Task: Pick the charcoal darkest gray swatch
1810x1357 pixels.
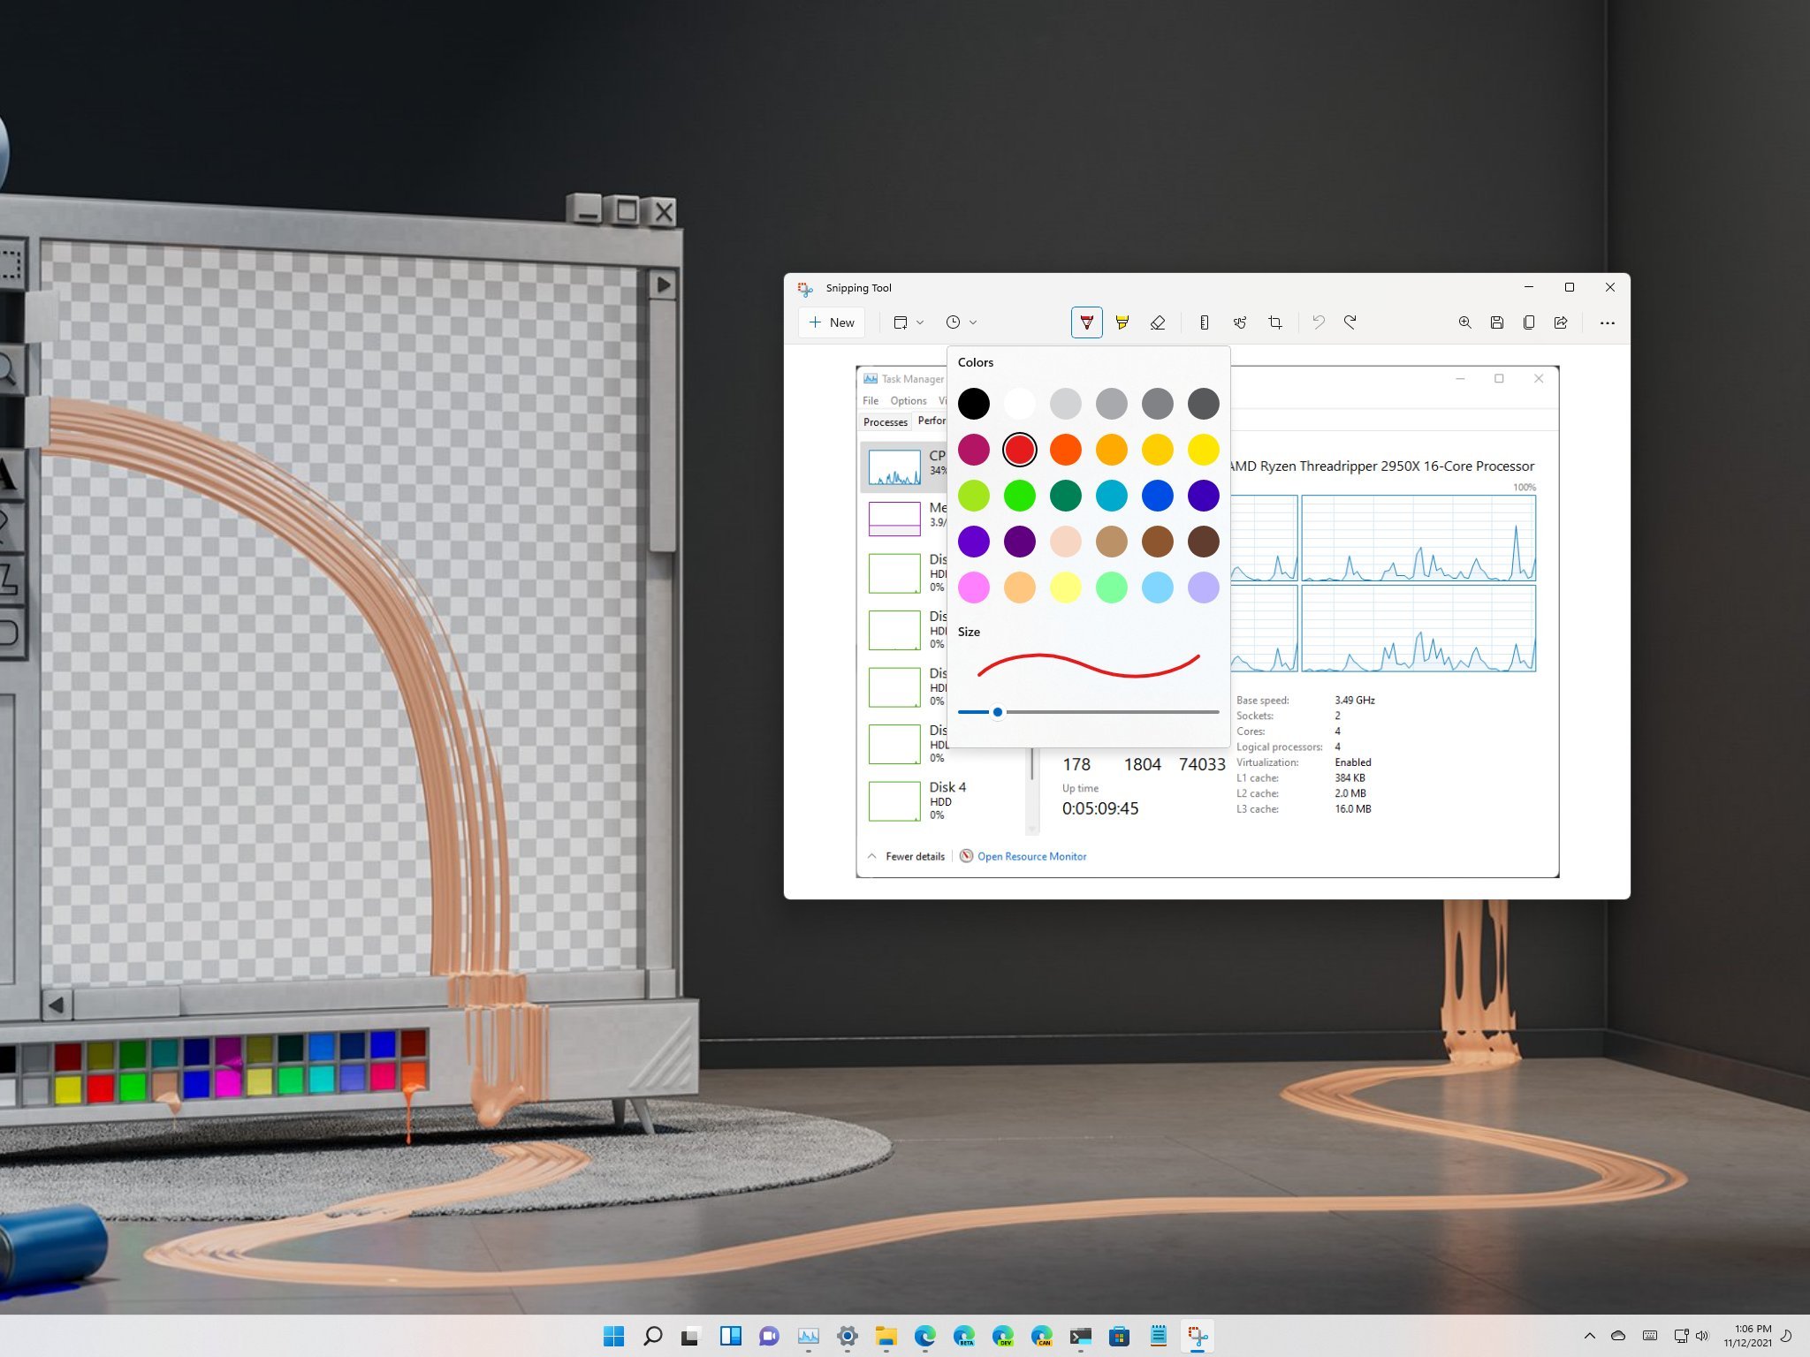Action: (1203, 404)
